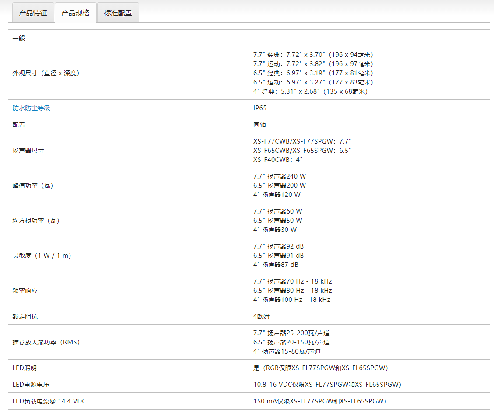Click the 4" 扬声器30 W value

click(275, 230)
